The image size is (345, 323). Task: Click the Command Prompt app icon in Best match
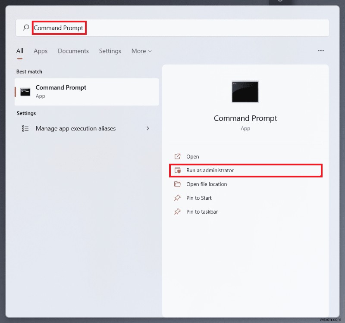point(25,92)
